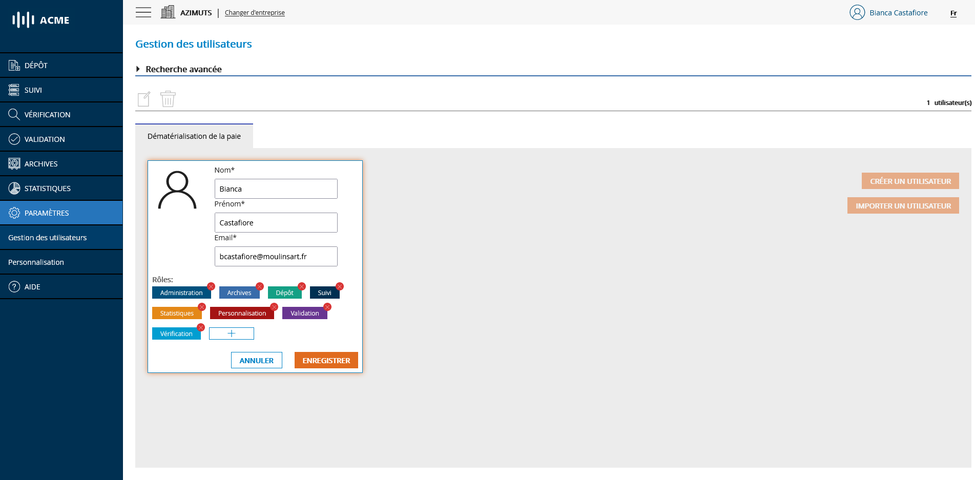Image resolution: width=975 pixels, height=480 pixels.
Task: Switch to the Dématérialisation de la paie tab
Action: pos(194,136)
